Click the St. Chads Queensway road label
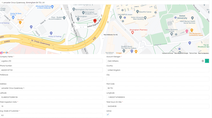Viewport: 212px width, 118px height. (41, 43)
